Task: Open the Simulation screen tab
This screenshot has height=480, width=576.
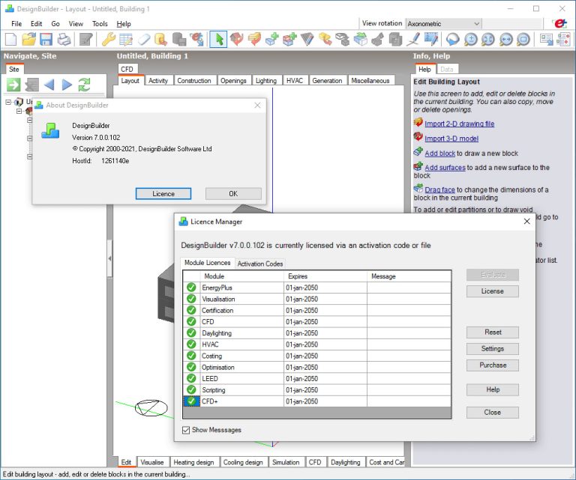Action: click(286, 462)
